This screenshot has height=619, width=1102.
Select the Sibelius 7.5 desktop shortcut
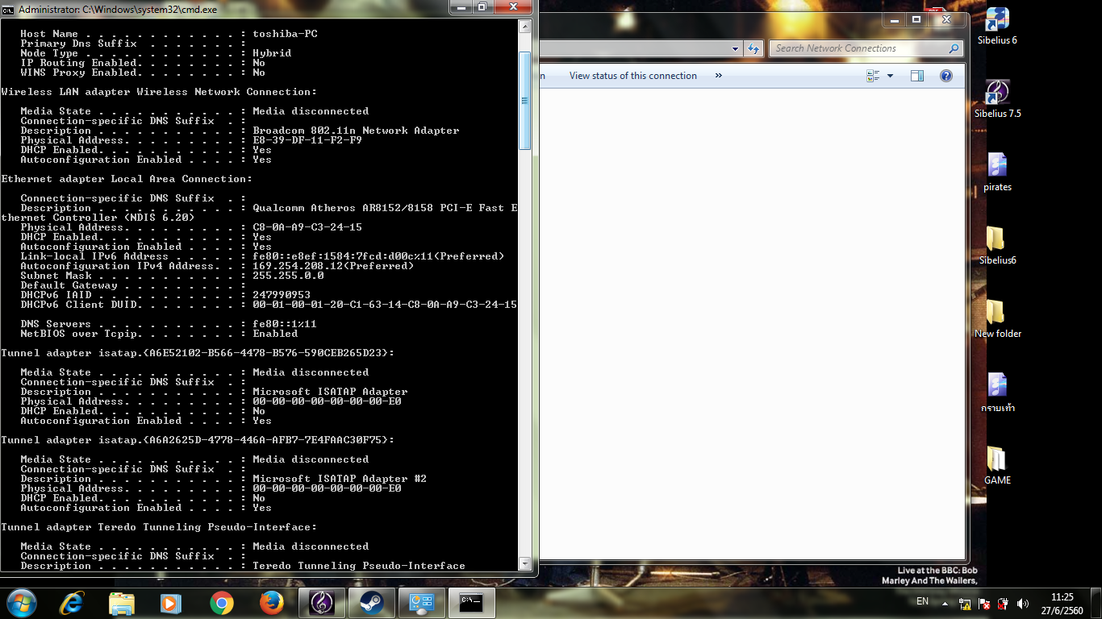tap(997, 100)
